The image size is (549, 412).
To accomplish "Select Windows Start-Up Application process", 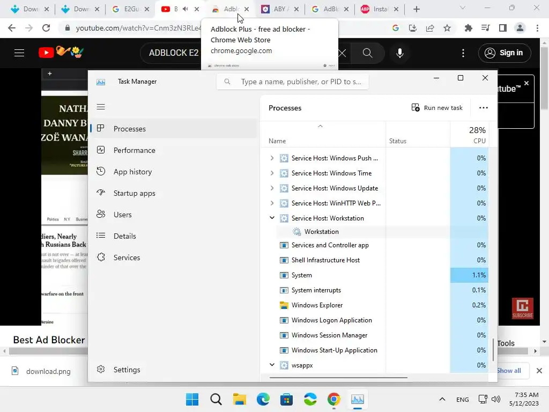I will [375, 350].
